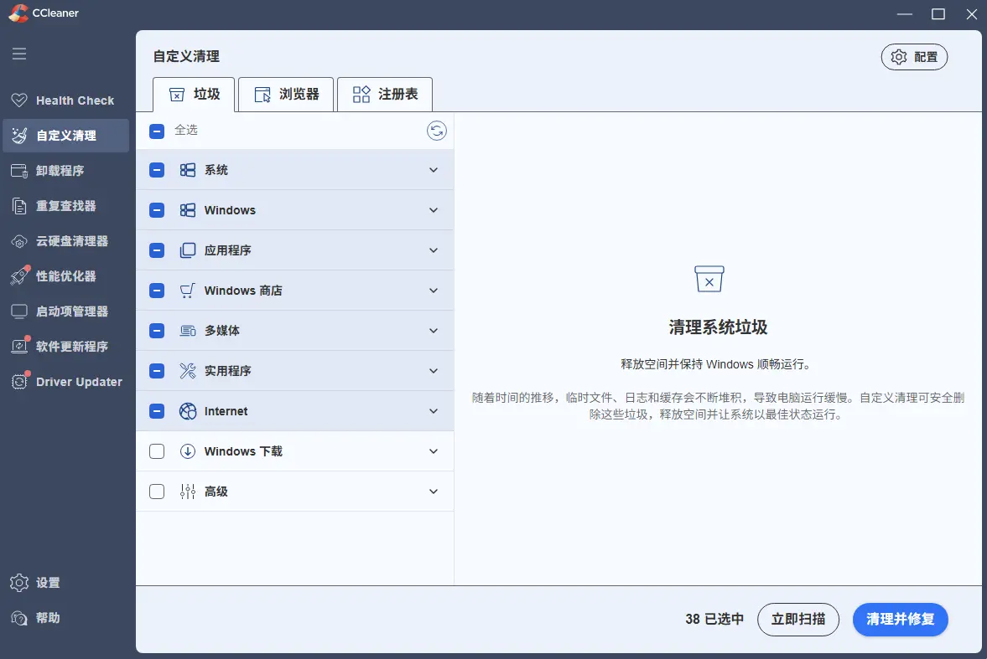Click the 卸载程序 sidebar icon

pyautogui.click(x=19, y=171)
